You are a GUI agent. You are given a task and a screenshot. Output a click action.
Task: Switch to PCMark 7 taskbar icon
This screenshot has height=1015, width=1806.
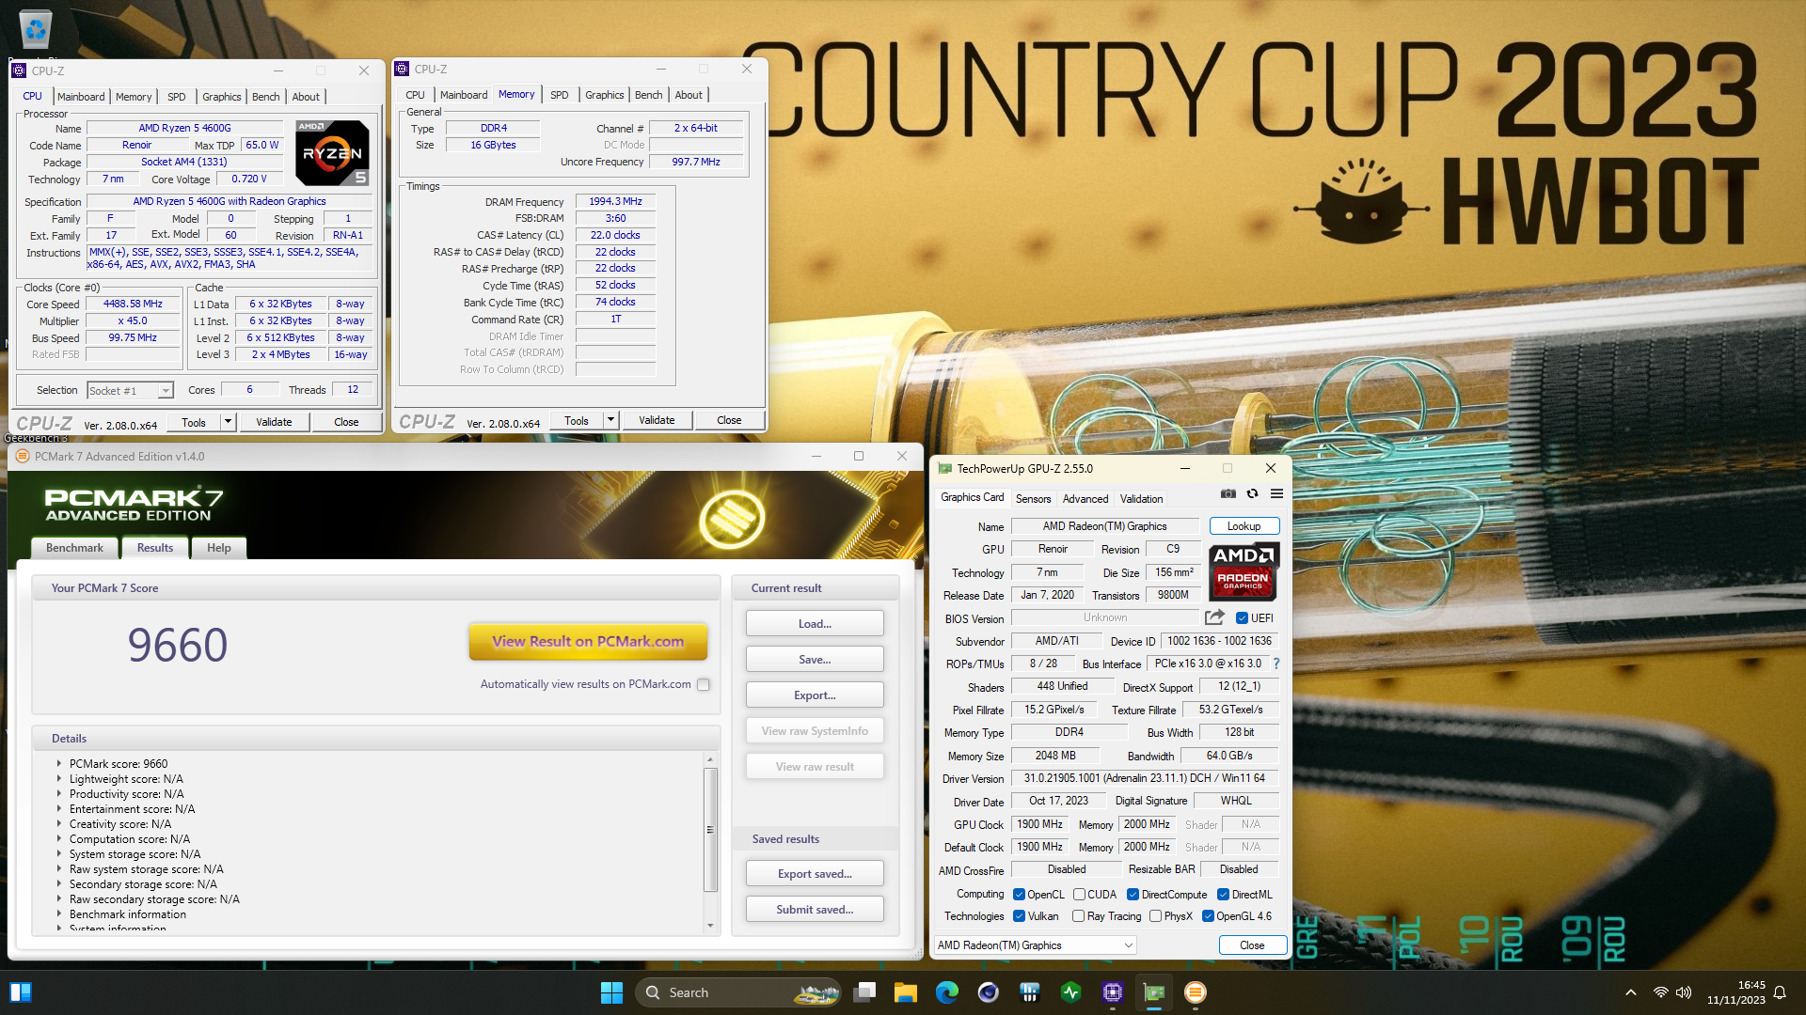click(1196, 992)
